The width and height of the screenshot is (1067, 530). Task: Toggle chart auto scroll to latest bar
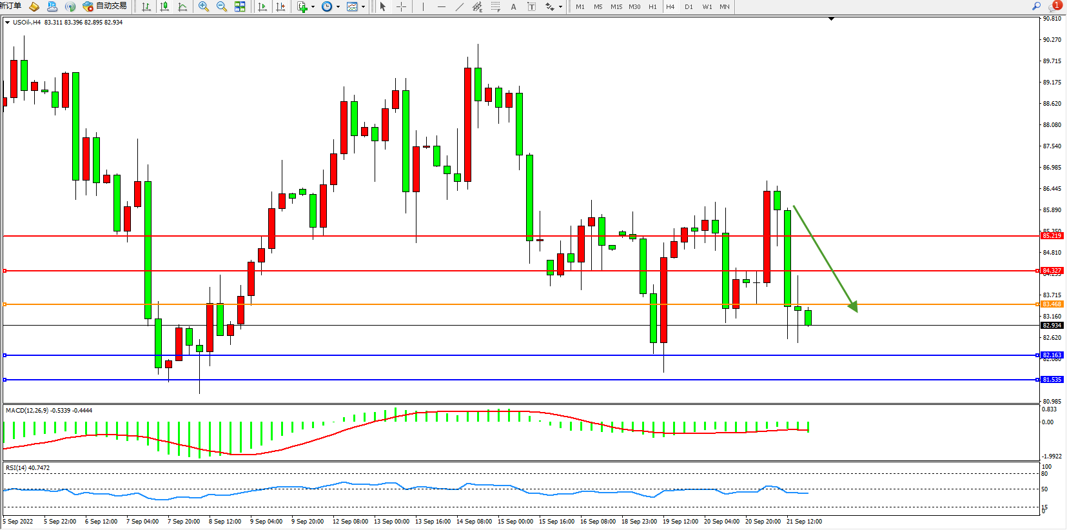pos(262,6)
